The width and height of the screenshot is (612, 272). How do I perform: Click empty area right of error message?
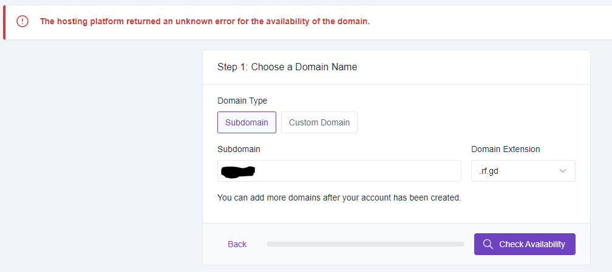[486, 22]
